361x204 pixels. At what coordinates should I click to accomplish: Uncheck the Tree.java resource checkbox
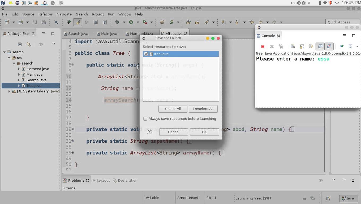tap(146, 54)
